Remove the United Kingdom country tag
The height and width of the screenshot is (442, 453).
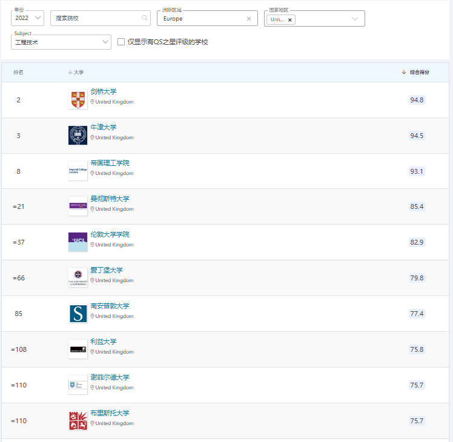tap(290, 19)
